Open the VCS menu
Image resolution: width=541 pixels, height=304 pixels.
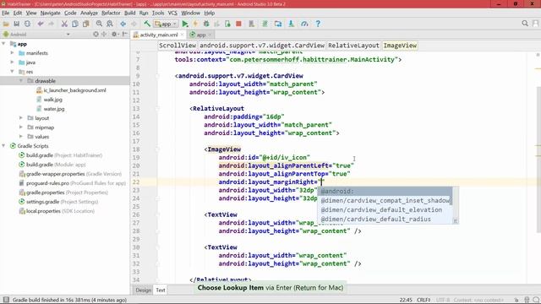[172, 14]
